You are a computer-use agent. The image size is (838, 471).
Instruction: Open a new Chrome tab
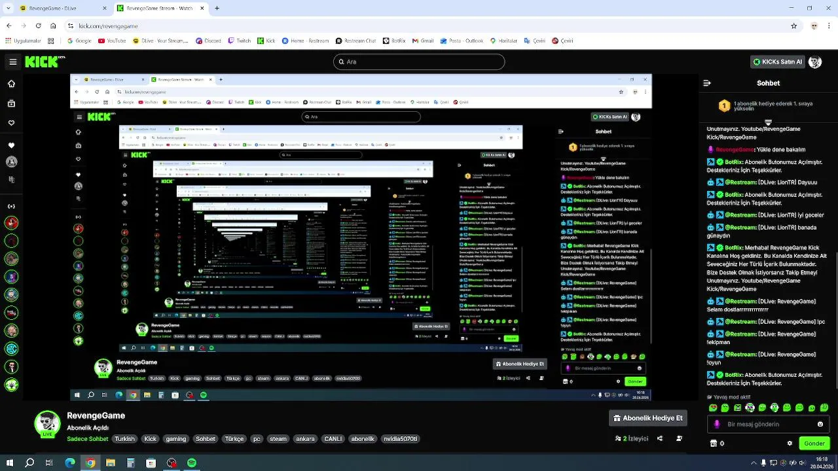[217, 9]
